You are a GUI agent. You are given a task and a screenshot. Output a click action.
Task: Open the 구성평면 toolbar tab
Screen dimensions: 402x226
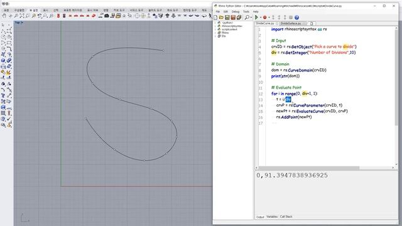[19, 10]
